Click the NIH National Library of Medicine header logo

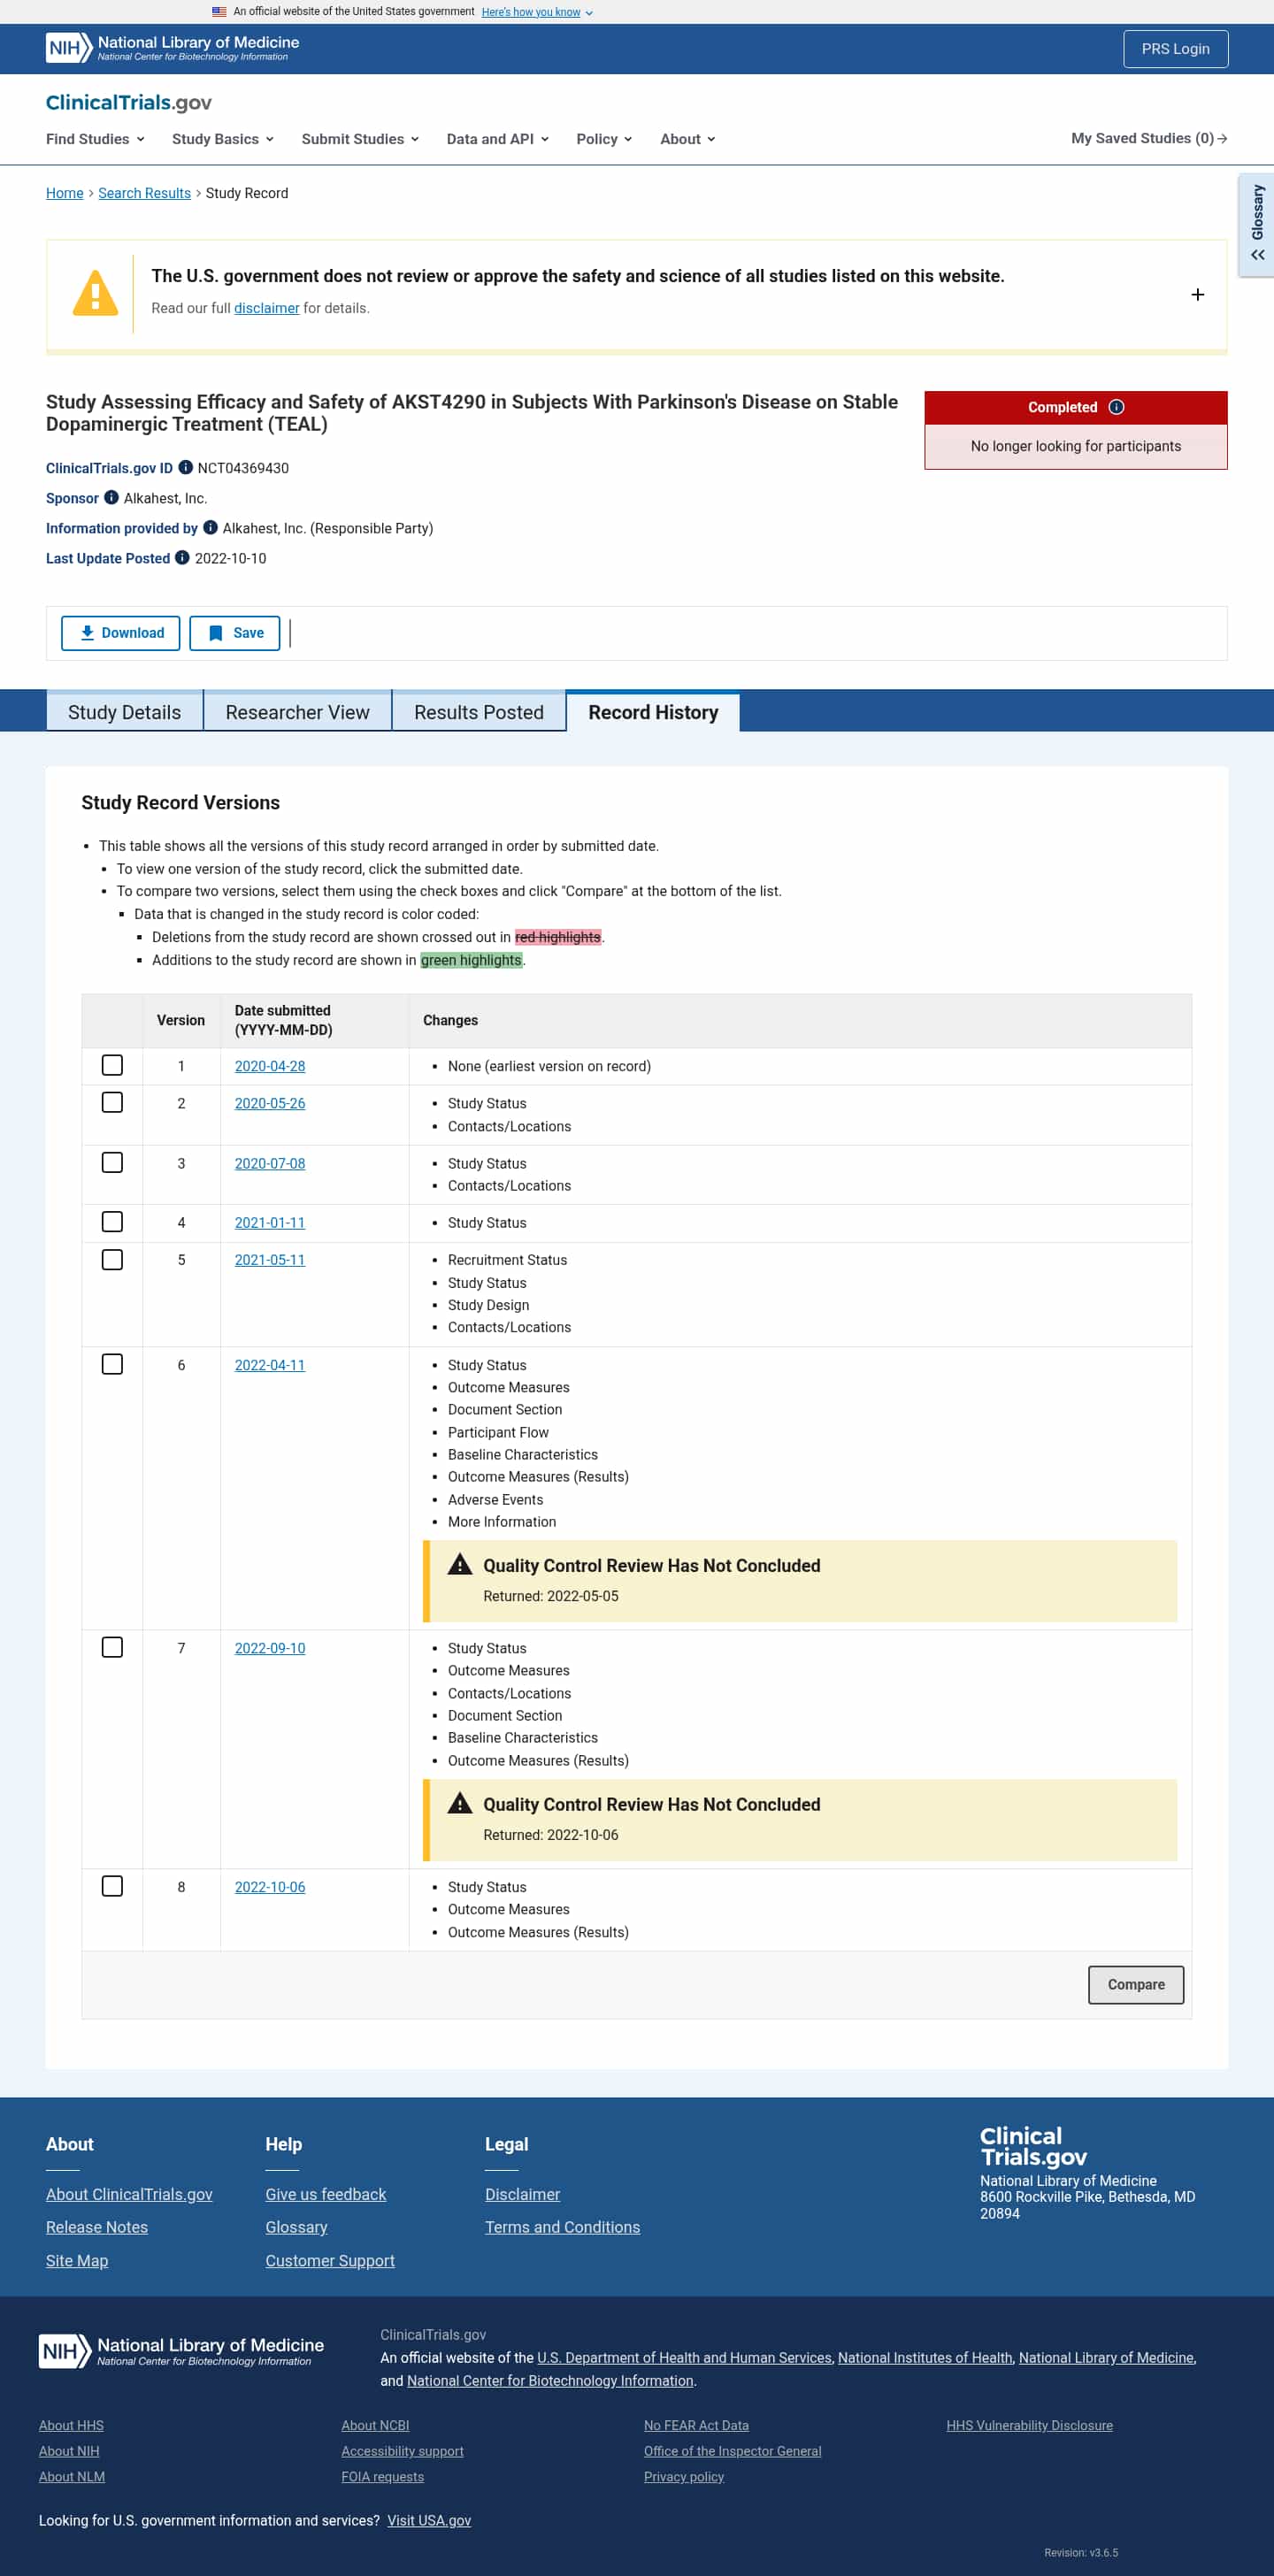(x=172, y=48)
